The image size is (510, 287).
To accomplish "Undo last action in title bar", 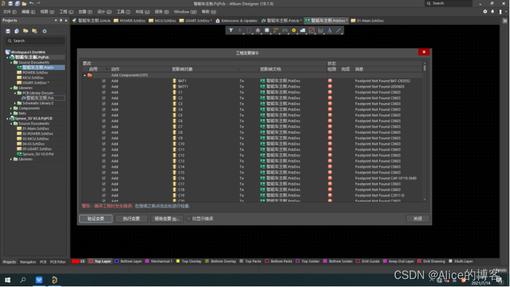I will click(31, 4).
